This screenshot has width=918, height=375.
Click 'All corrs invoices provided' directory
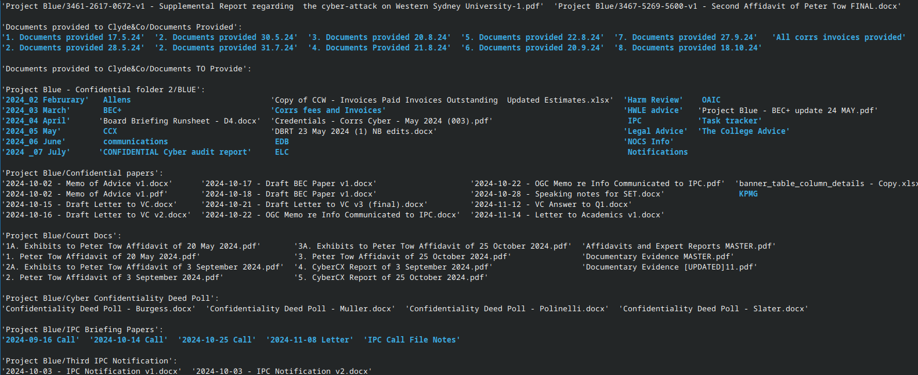click(x=839, y=37)
